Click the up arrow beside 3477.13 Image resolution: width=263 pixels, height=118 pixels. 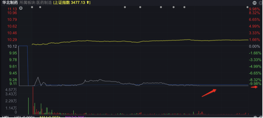coord(88,3)
